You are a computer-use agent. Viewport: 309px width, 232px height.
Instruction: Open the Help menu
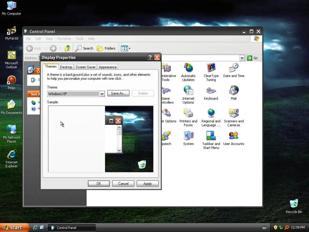(x=91, y=39)
